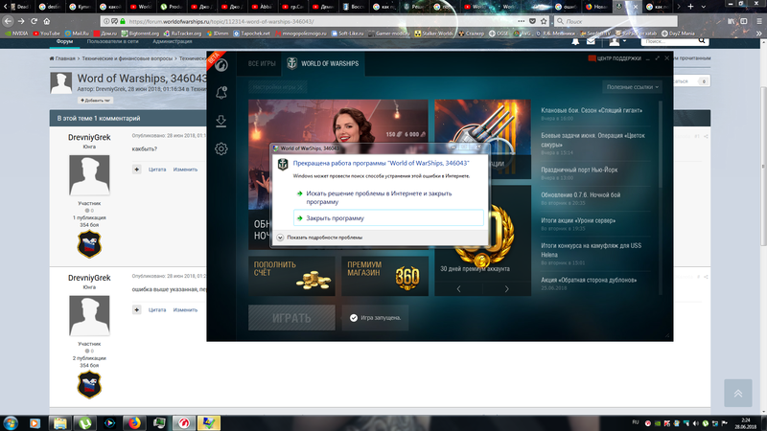Open RuTracker.org bookmark

(182, 34)
